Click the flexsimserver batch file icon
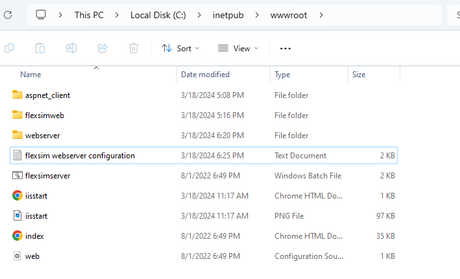This screenshot has width=460, height=279. 18,175
